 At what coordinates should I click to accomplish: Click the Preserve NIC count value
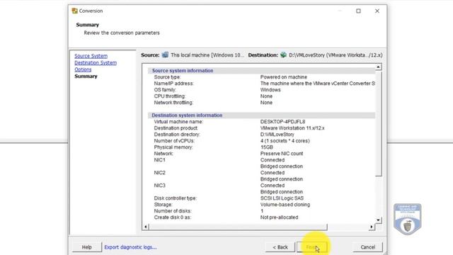click(x=282, y=154)
